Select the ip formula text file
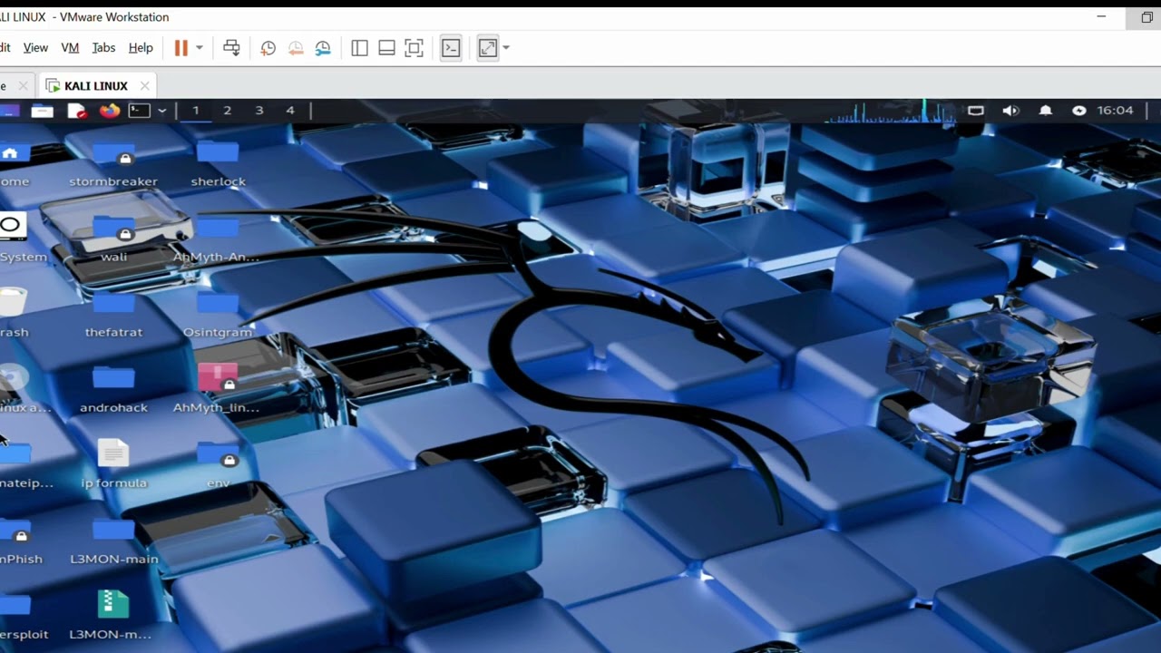 click(113, 464)
